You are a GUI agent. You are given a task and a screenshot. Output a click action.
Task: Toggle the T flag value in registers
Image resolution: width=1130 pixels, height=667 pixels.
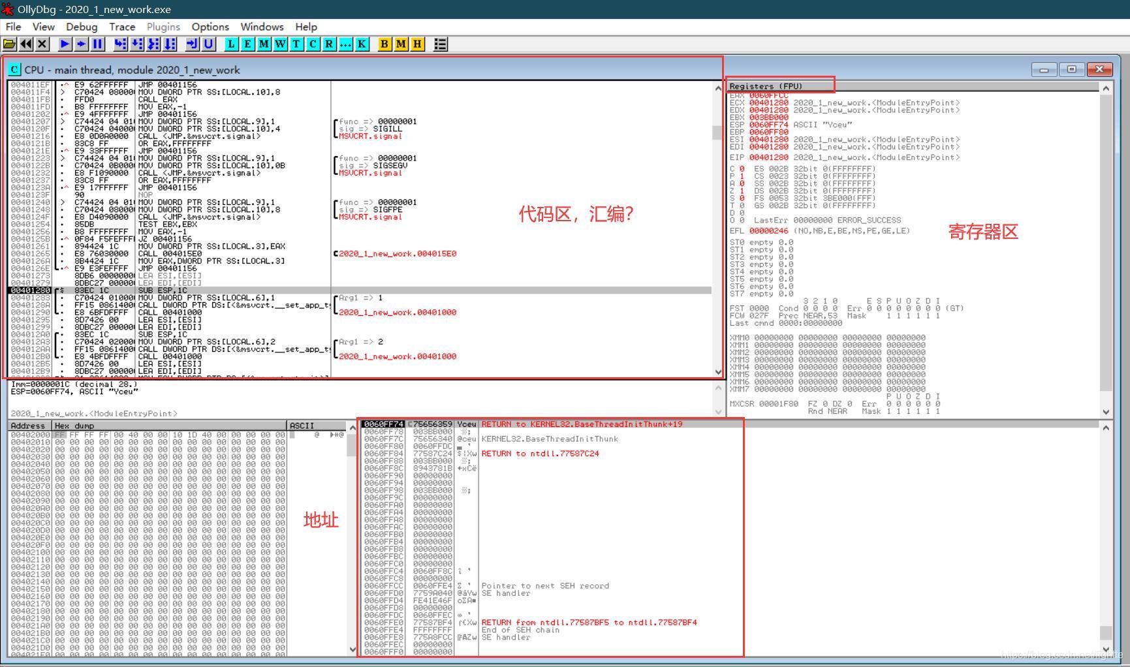tap(742, 206)
